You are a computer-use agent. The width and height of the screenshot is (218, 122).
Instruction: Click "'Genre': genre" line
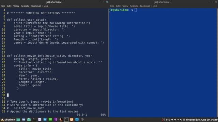tap(29, 85)
